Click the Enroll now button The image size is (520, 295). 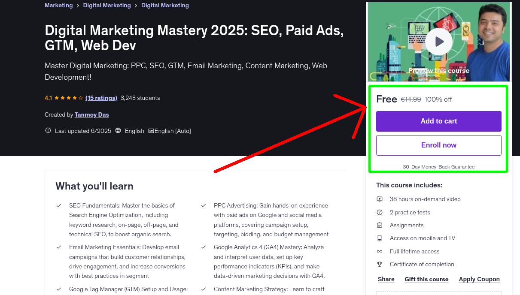(438, 145)
